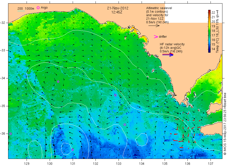Click the 16 label on the color bar
This screenshot has height=167, width=228.
click(213, 40)
